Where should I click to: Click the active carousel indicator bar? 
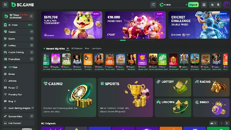[123, 40]
